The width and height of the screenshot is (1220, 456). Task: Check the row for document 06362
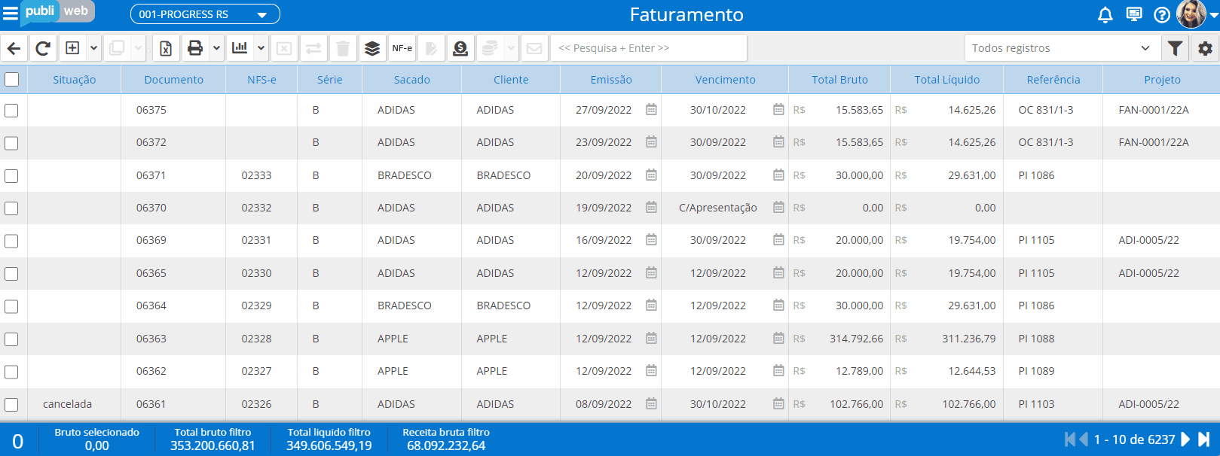pos(11,372)
